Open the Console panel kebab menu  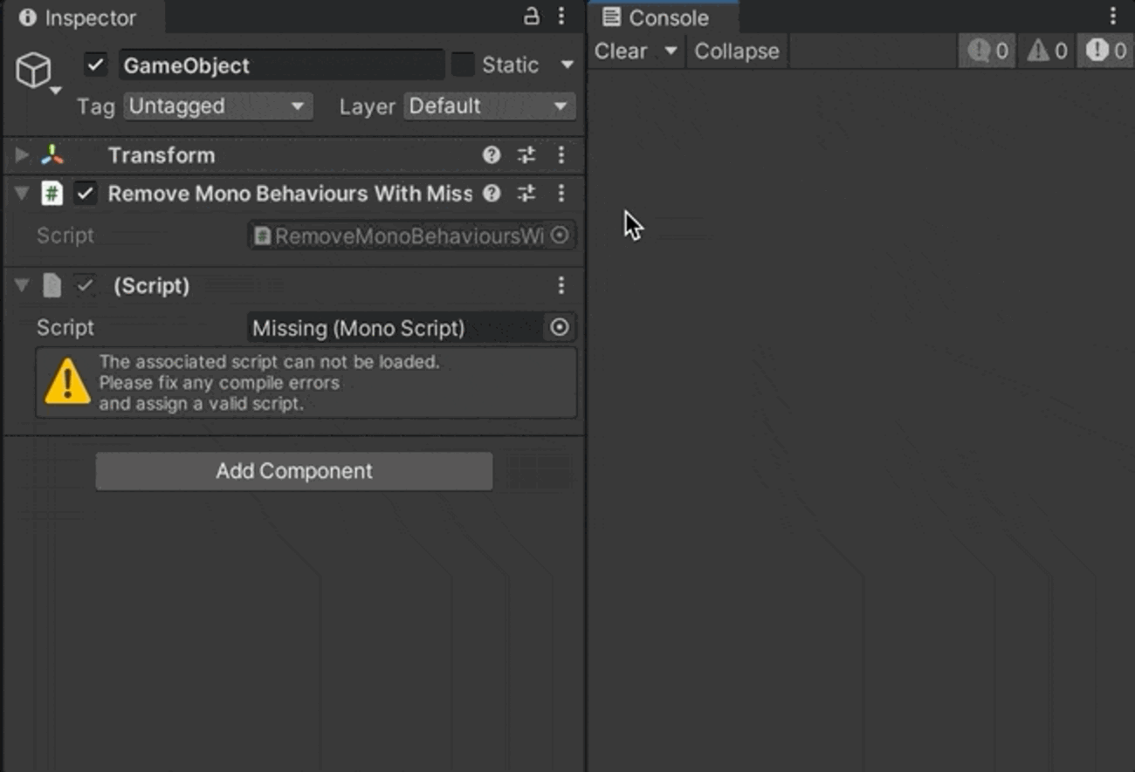[1112, 17]
